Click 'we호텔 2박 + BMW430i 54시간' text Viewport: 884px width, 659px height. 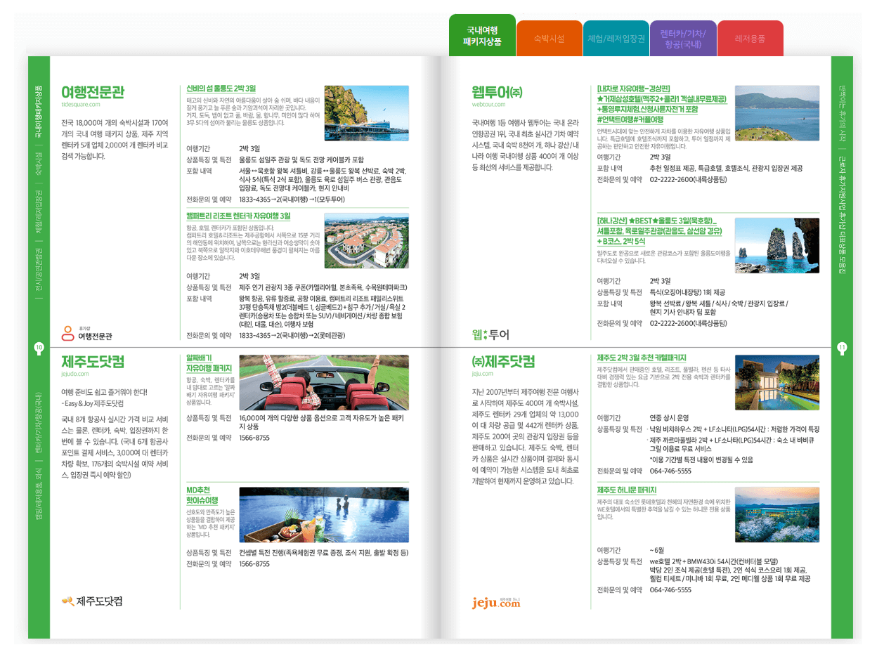coord(713,561)
